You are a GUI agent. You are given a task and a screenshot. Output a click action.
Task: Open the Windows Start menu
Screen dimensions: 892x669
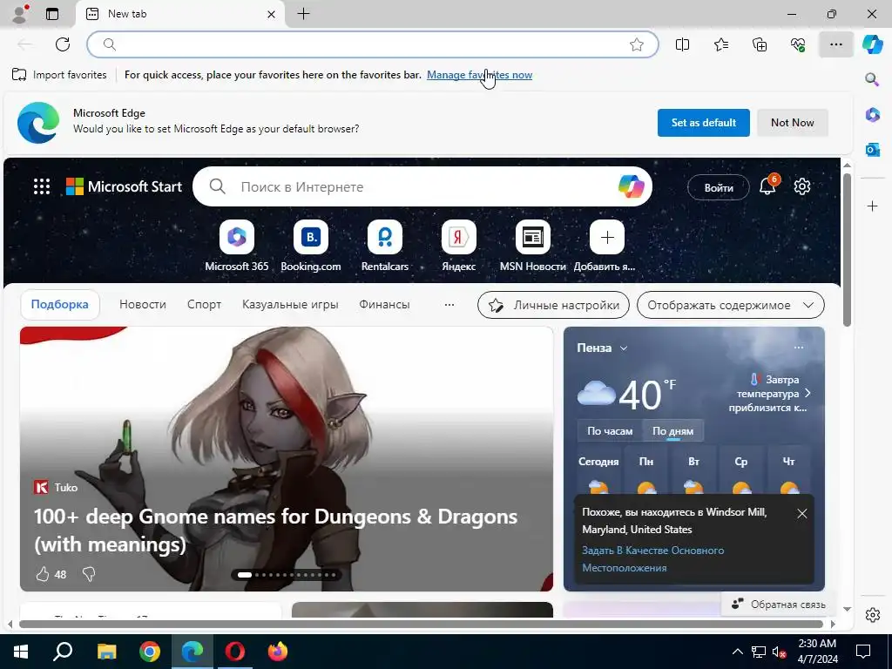pyautogui.click(x=21, y=652)
